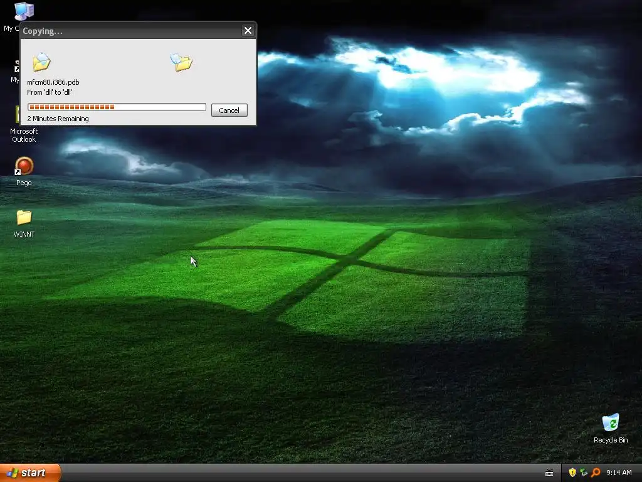Click the From 'dll' to 'dll' text
Screen dimensions: 642x482
point(50,92)
